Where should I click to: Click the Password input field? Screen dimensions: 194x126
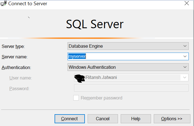[131, 88]
